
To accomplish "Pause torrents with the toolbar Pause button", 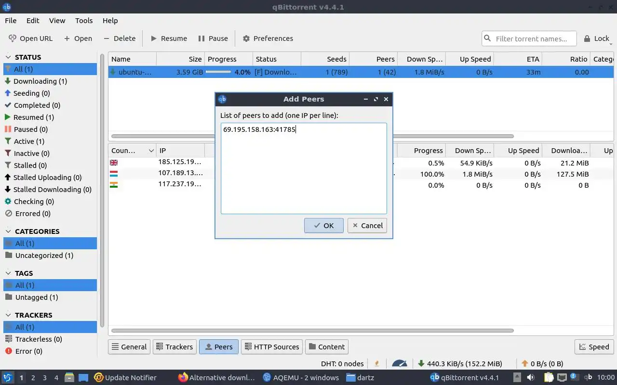I will 213,38.
